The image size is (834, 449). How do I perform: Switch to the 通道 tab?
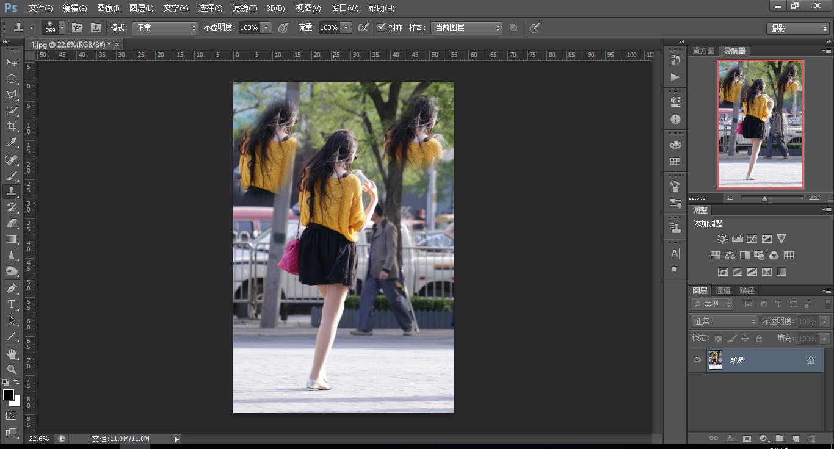(x=723, y=290)
